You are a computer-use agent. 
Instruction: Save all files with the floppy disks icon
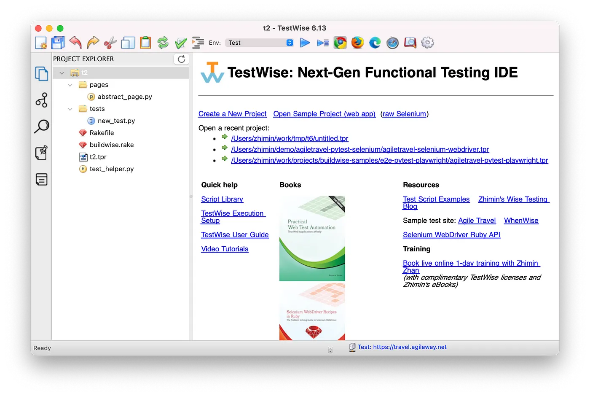click(58, 43)
